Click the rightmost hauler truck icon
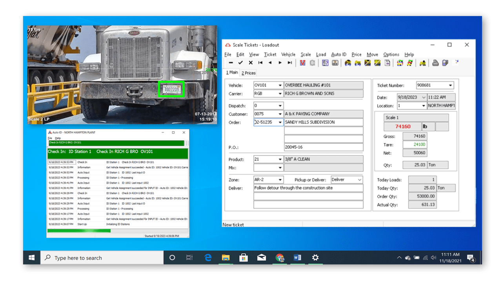Screen dimensions: 502x282 click(422, 63)
